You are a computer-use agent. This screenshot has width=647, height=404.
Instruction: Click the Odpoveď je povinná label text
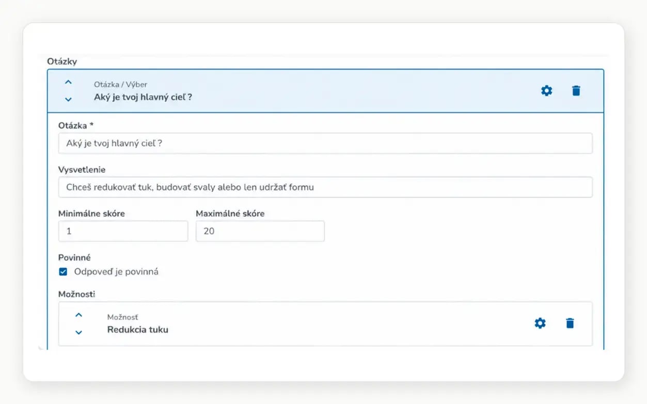116,272
